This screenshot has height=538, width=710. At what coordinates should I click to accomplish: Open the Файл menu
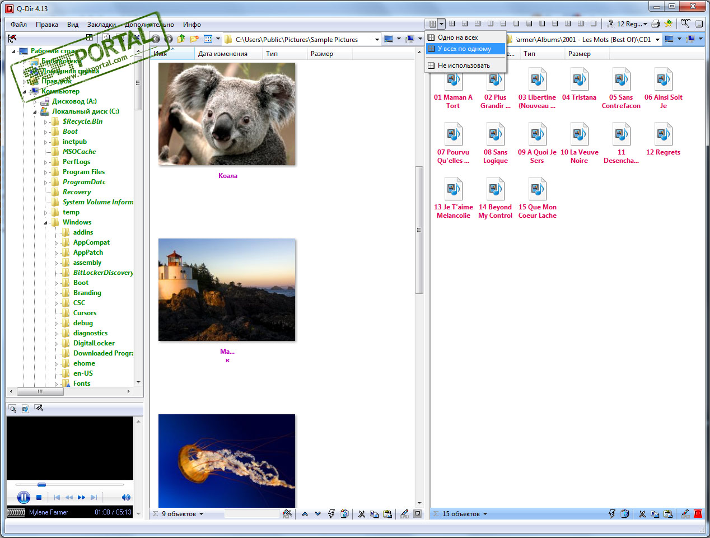click(19, 24)
